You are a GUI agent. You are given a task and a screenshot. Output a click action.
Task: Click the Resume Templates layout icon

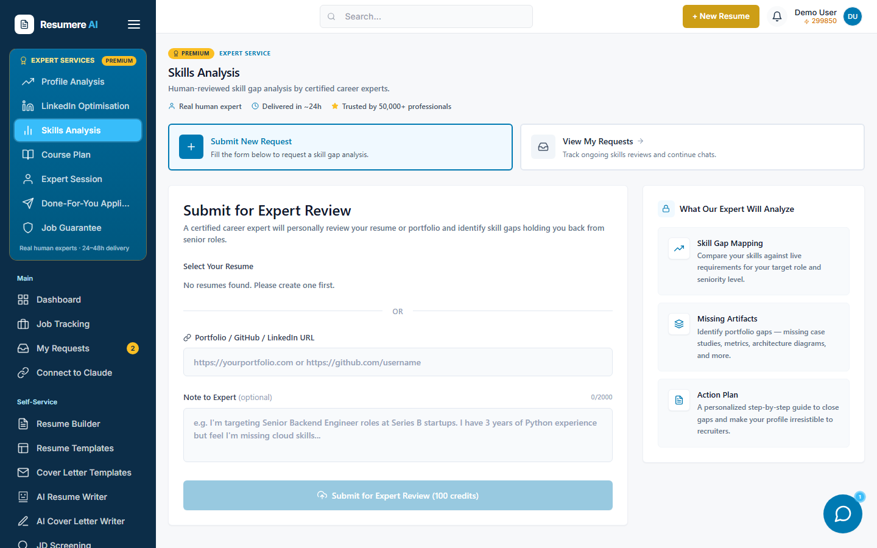23,448
